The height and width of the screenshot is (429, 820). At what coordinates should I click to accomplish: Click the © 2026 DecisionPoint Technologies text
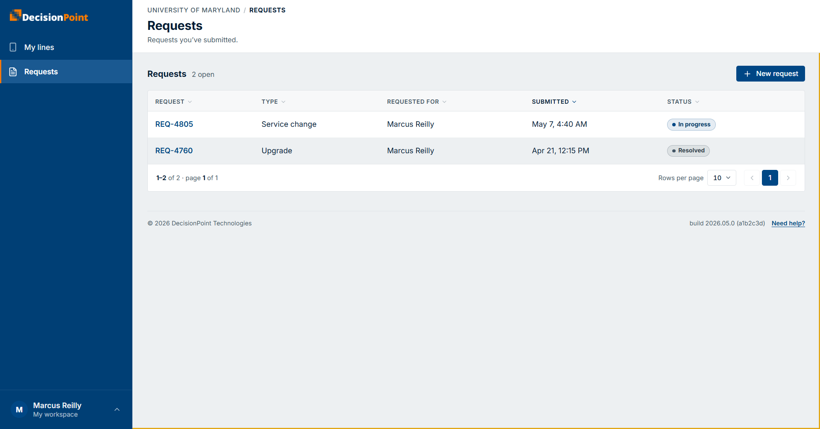pyautogui.click(x=199, y=223)
